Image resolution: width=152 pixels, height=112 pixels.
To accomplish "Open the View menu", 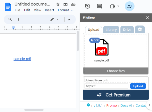I will pyautogui.click(x=38, y=10).
